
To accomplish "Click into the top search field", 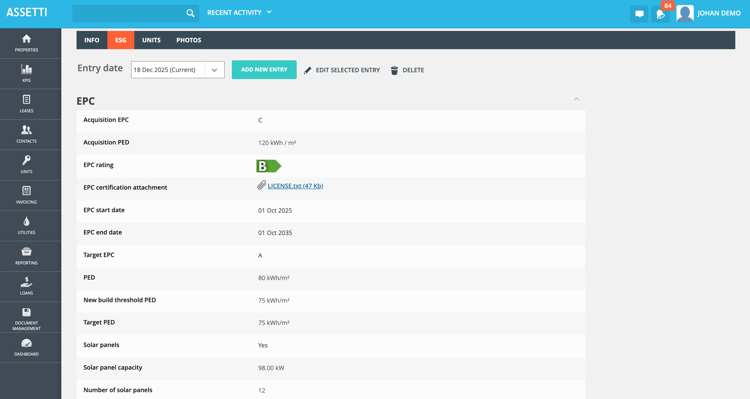I will click(x=128, y=13).
